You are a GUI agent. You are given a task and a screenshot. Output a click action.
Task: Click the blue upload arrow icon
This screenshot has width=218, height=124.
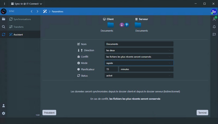point(127,25)
